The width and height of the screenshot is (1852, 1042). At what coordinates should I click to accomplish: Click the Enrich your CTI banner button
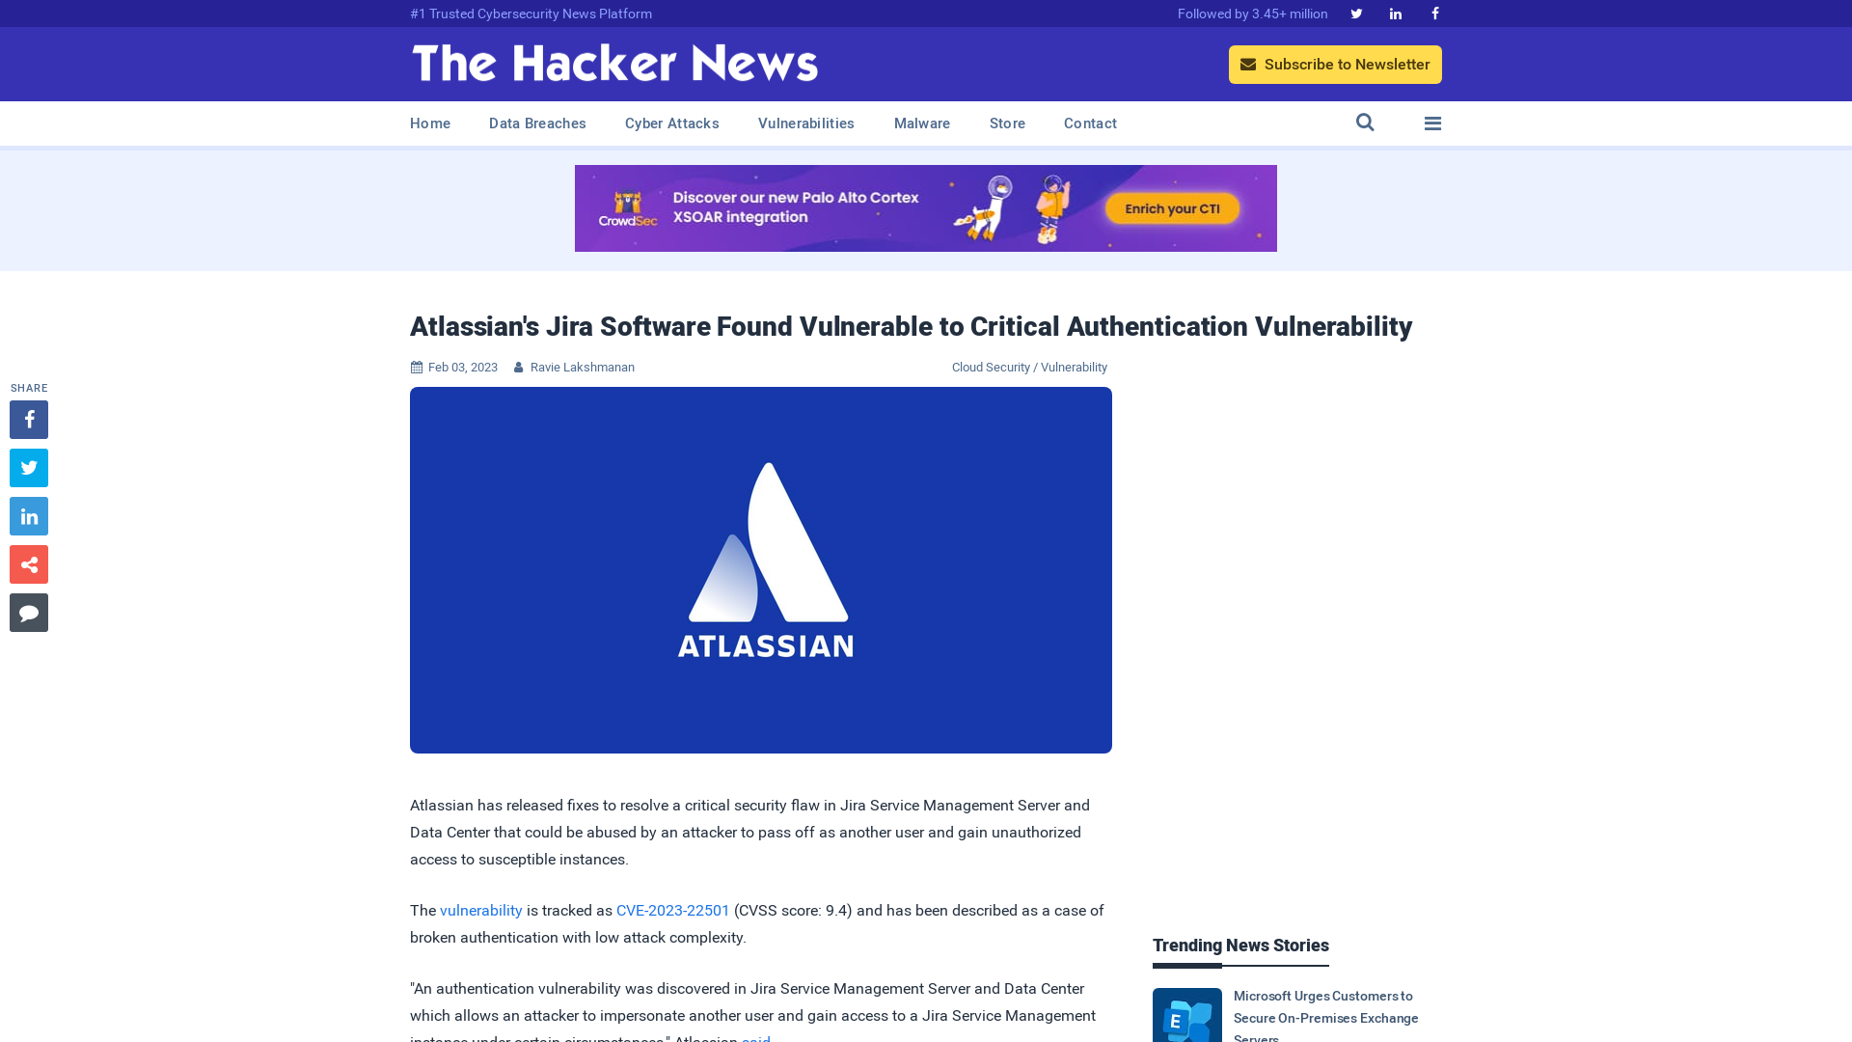click(1173, 207)
